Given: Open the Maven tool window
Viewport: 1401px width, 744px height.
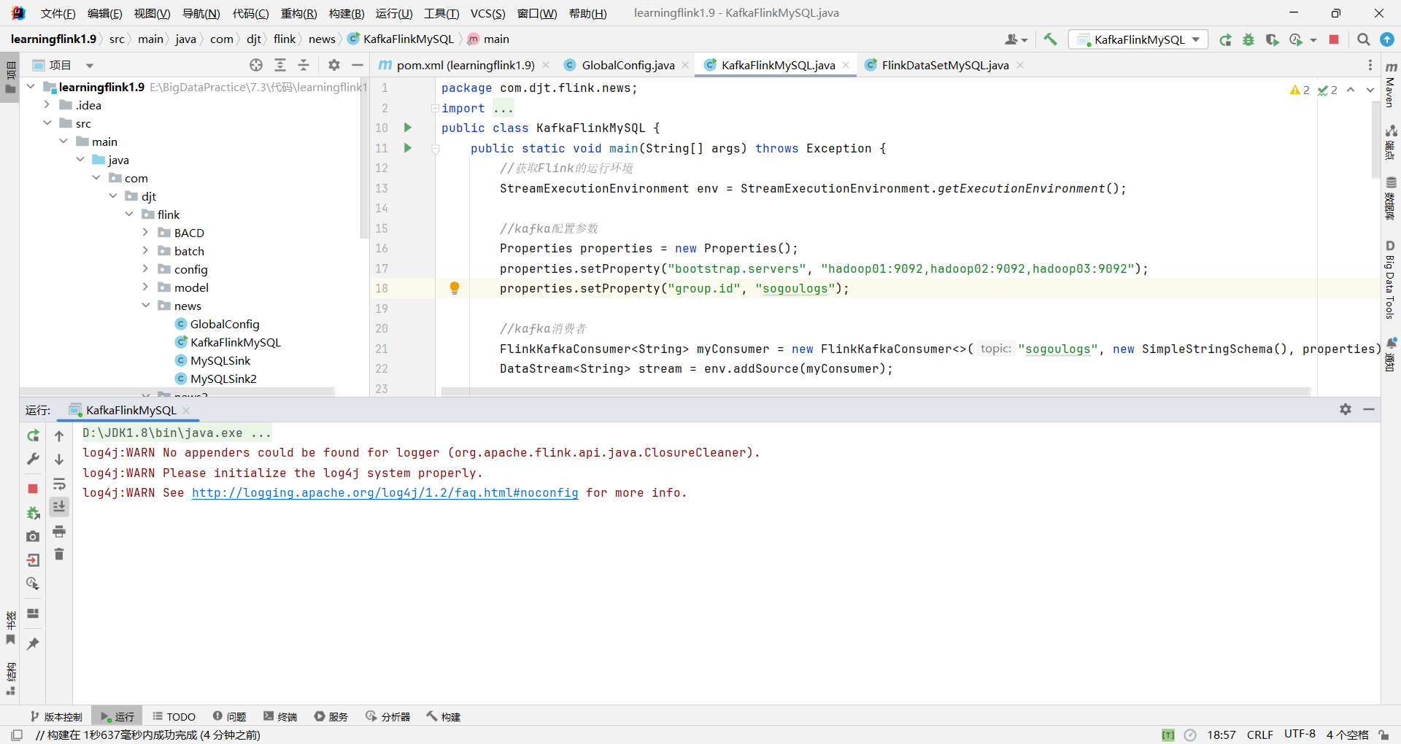Looking at the screenshot, I should pos(1391,84).
